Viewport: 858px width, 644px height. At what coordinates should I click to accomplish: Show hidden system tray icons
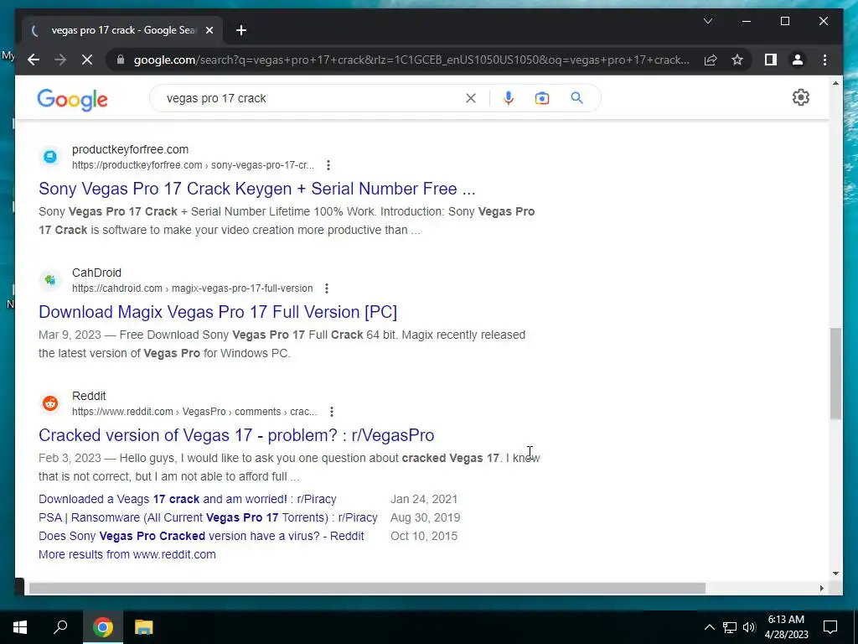[x=709, y=627]
